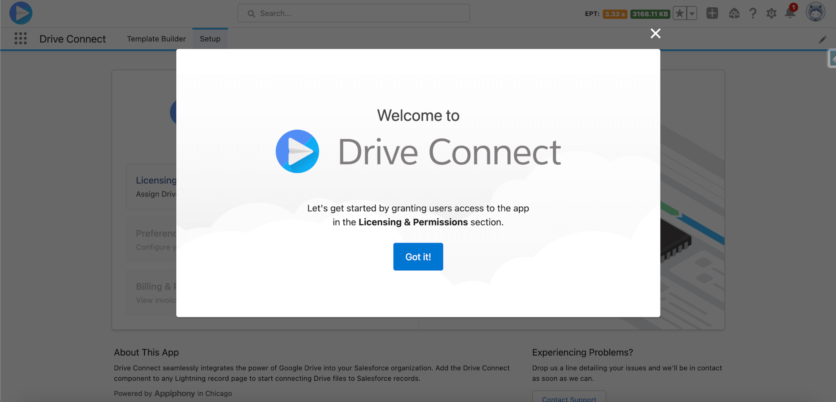Open global actions plus icon
The height and width of the screenshot is (402, 836).
coord(712,13)
